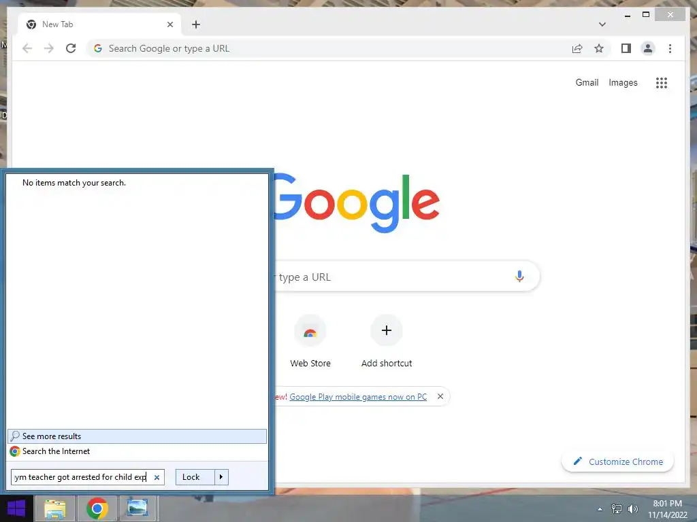Expand the arrow next to Lock

(x=221, y=477)
